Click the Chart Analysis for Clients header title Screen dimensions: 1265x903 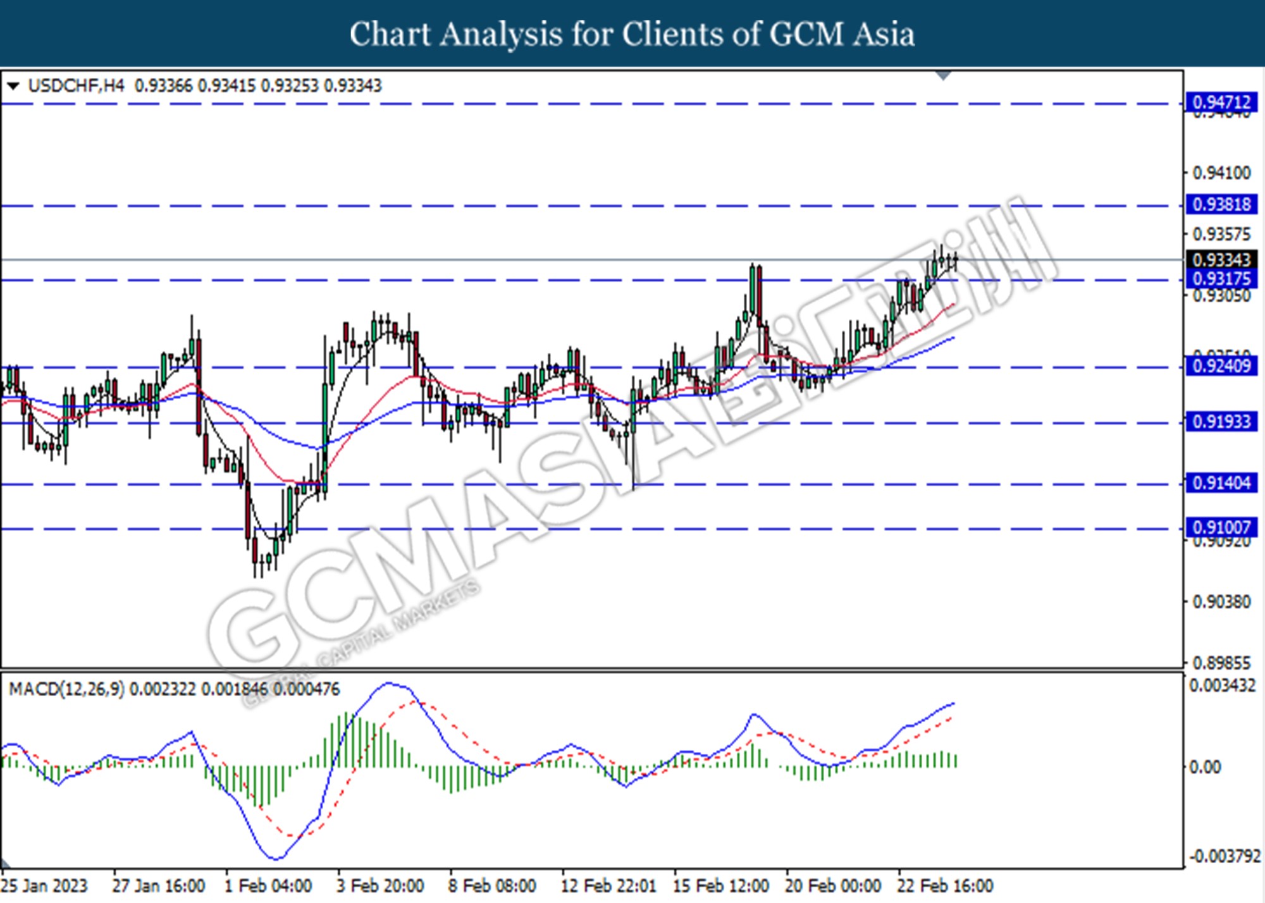632,34
